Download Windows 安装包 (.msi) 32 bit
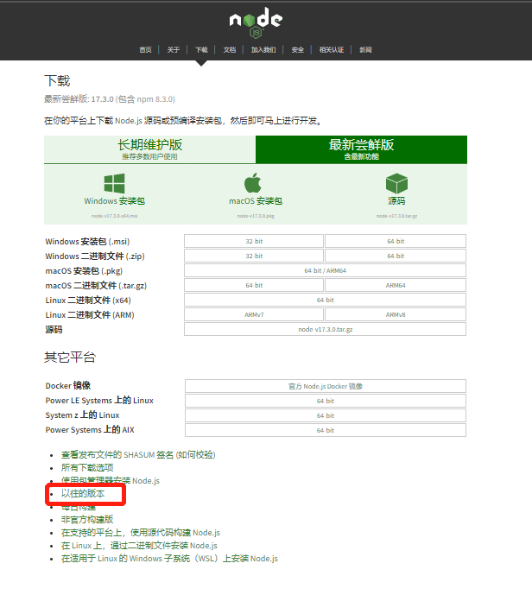The width and height of the screenshot is (532, 595). pyautogui.click(x=254, y=241)
